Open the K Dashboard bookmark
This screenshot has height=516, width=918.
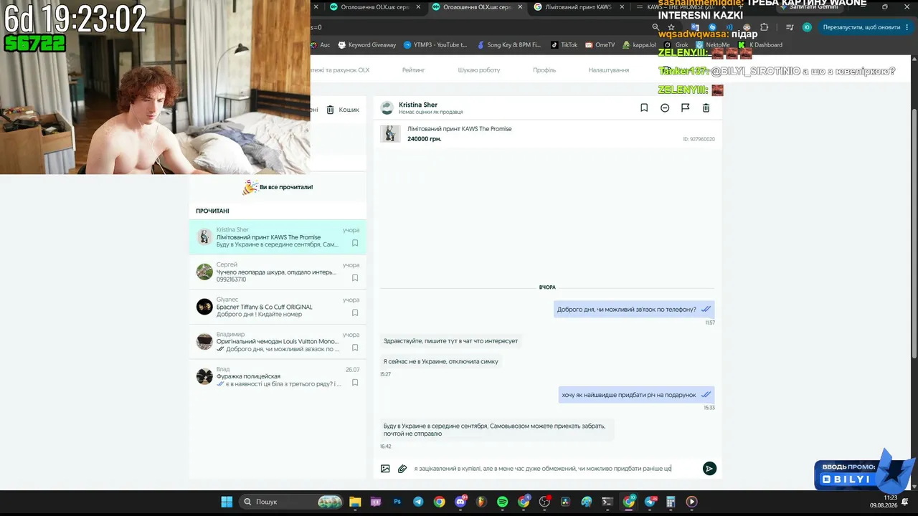click(x=760, y=44)
